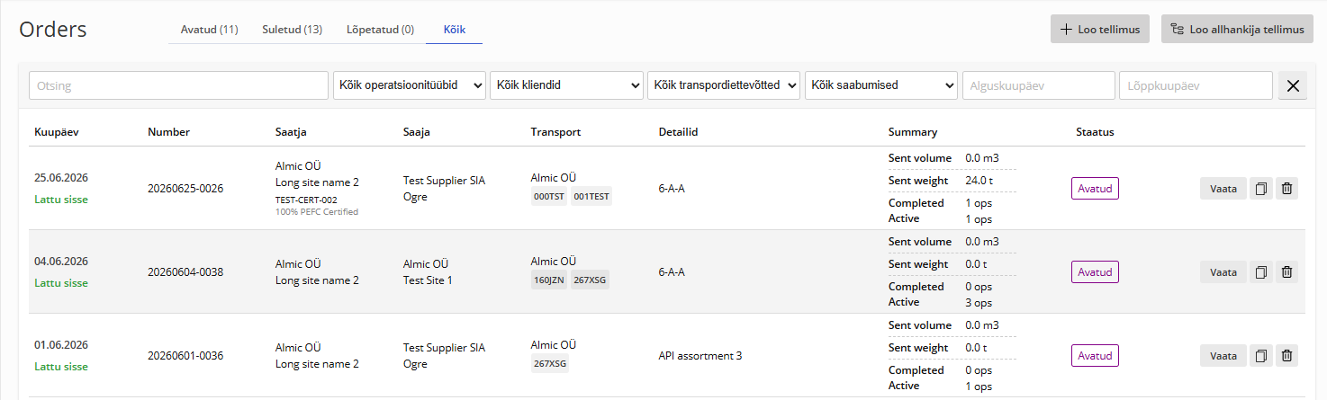Click the Loo tellimus button
The width and height of the screenshot is (1327, 400).
tap(1100, 29)
